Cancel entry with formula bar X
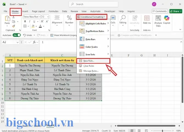The height and width of the screenshot is (132, 184). coord(26,42)
